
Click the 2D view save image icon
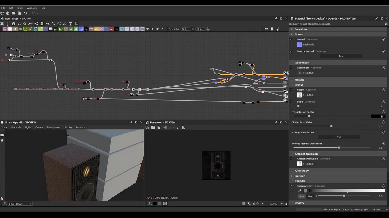pos(153,128)
